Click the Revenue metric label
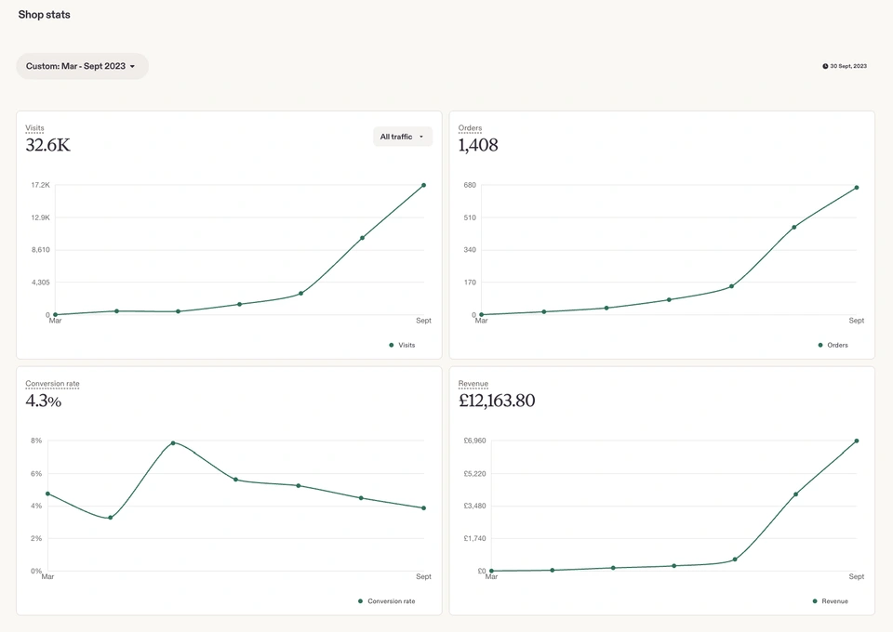This screenshot has height=632, width=893. (473, 384)
